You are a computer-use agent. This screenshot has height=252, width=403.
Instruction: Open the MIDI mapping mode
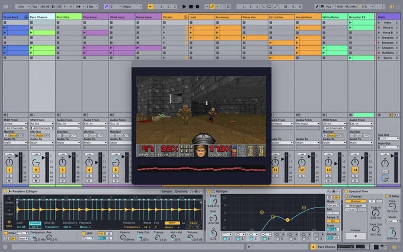[340, 7]
